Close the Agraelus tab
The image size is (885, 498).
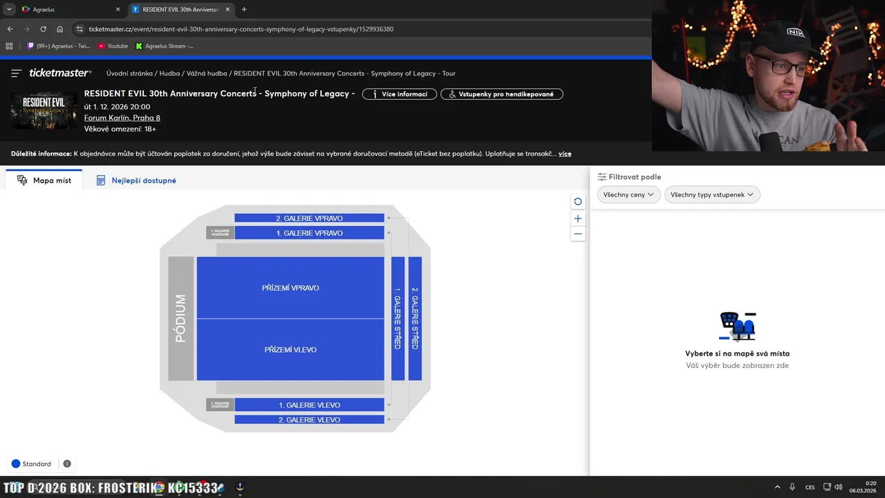(118, 10)
